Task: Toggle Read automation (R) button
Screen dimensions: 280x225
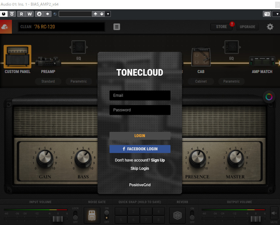Action: point(21,14)
